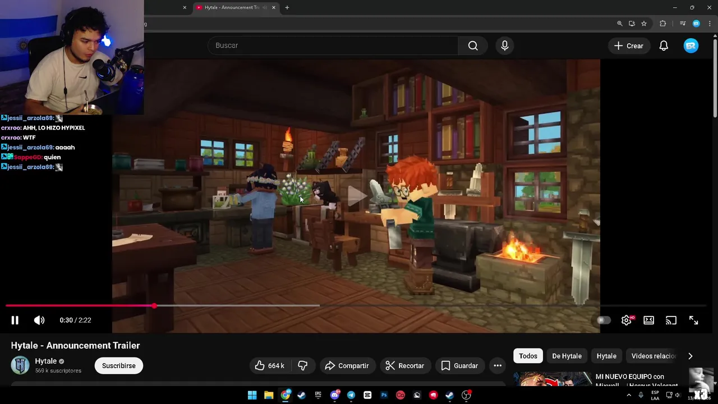Open CapCut from the taskbar

pyautogui.click(x=367, y=395)
